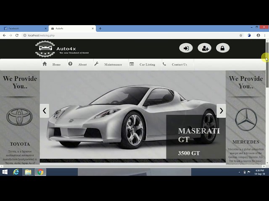
Task: Show next slide with right chevron
Action: pyautogui.click(x=221, y=111)
